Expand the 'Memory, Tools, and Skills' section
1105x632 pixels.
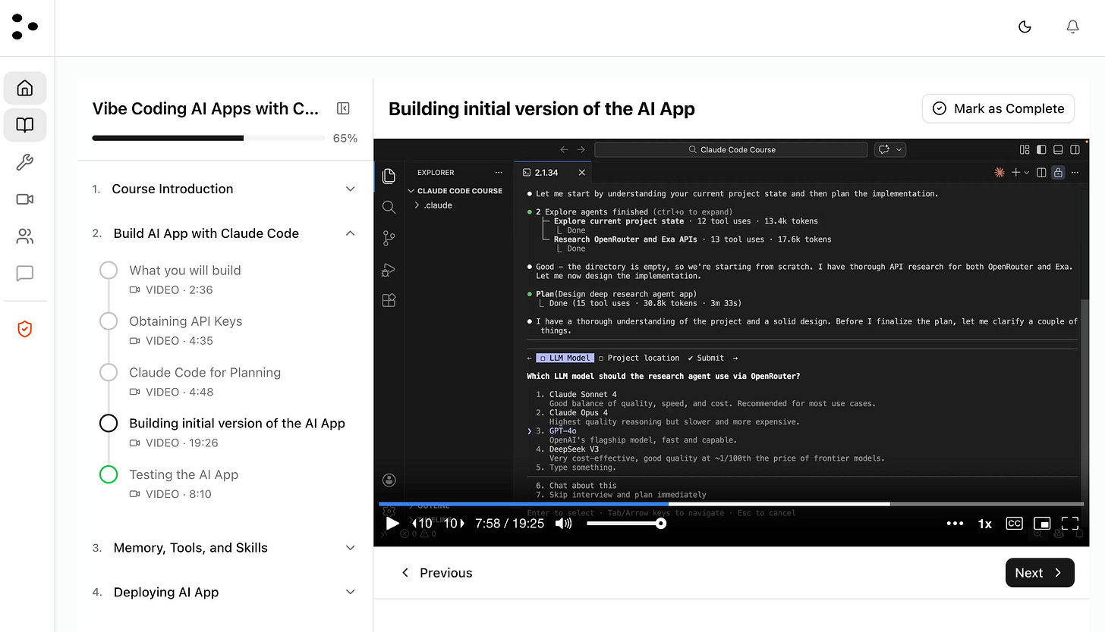350,547
